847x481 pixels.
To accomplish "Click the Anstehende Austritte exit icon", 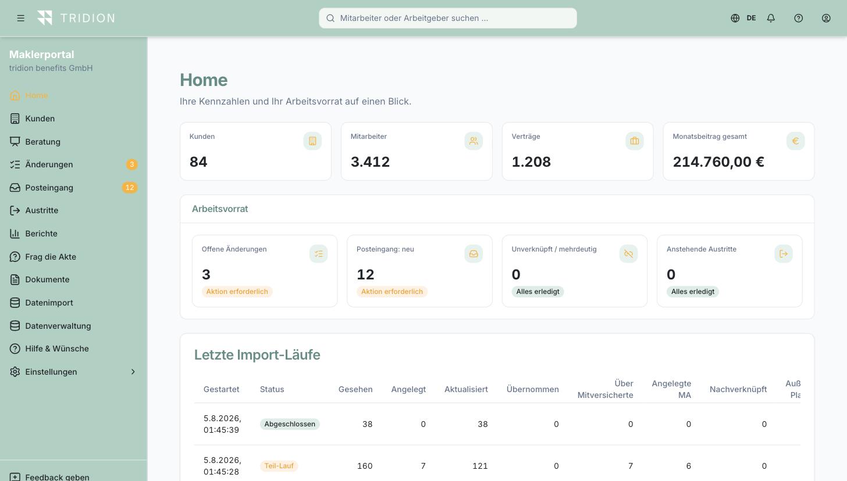I will point(784,254).
